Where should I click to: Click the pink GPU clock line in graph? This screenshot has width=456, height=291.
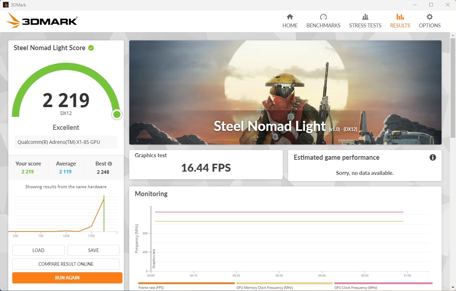tap(279, 212)
